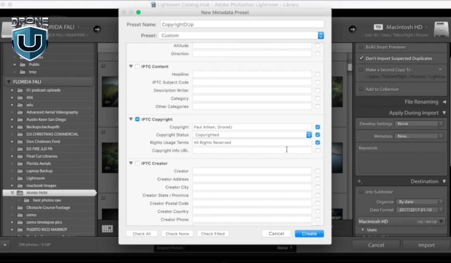
Task: Click the File Renaming panel triangle
Action: pyautogui.click(x=444, y=102)
